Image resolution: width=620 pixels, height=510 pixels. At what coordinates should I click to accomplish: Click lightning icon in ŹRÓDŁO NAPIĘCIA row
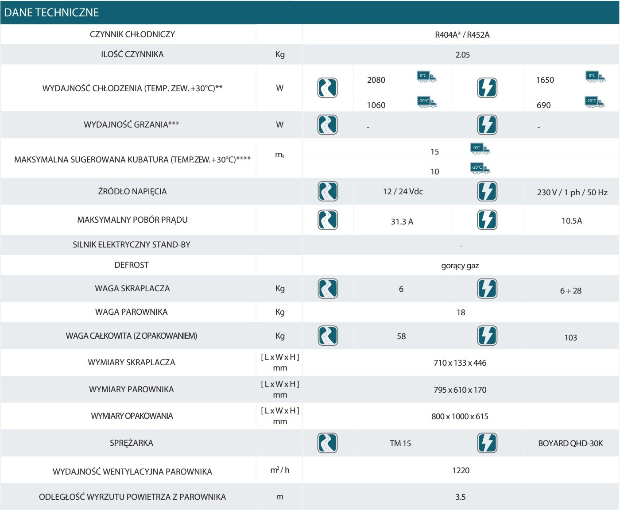click(487, 192)
